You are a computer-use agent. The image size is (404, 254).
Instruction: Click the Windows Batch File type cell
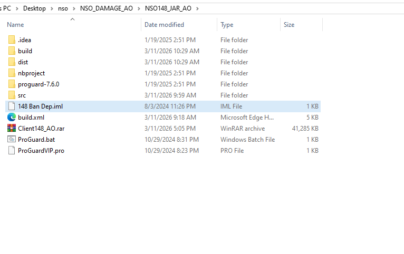[247, 140]
